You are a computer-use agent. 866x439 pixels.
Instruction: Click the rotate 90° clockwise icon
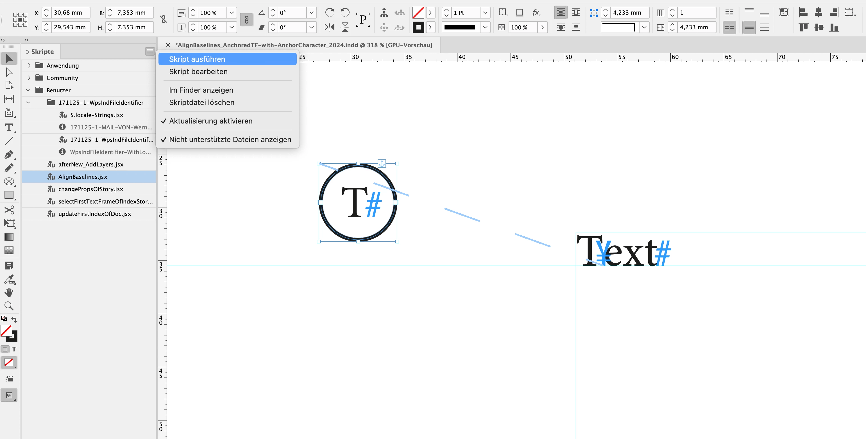(329, 12)
